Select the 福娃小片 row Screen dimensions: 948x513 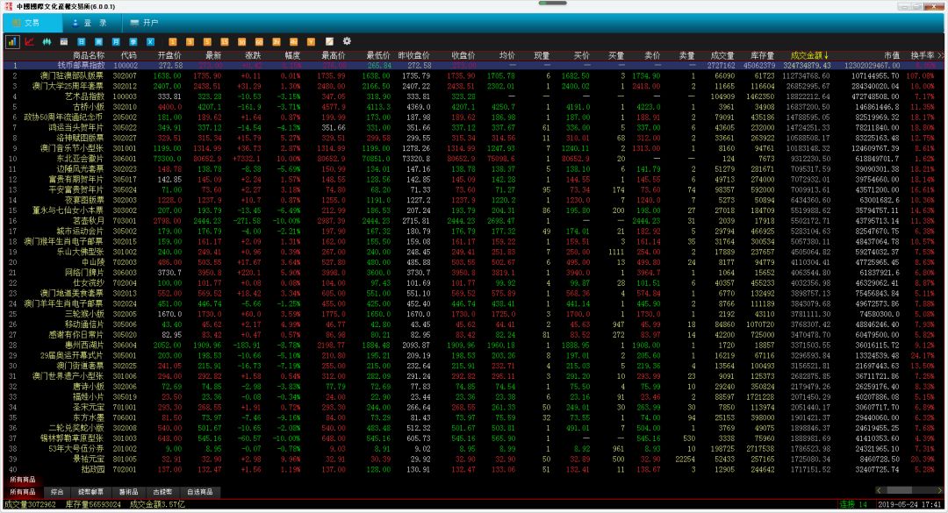coord(472,397)
